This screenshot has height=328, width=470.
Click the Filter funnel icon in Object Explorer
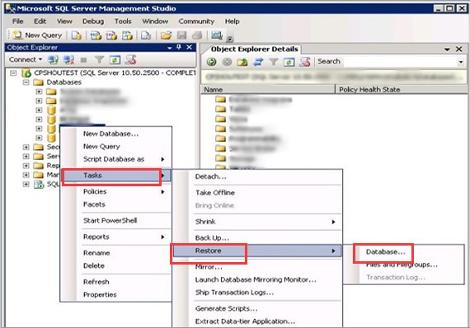(99, 59)
